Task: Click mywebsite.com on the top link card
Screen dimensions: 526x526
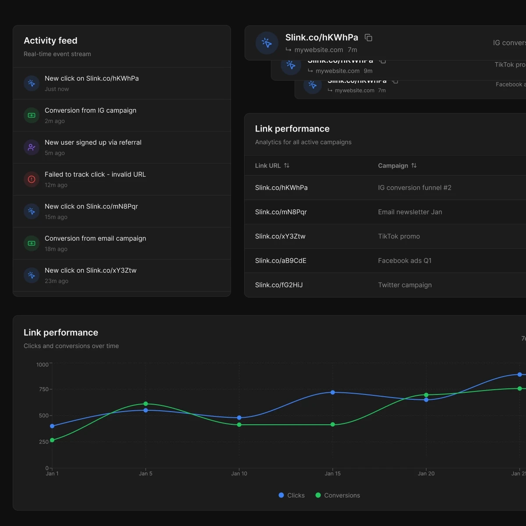Action: pos(319,50)
